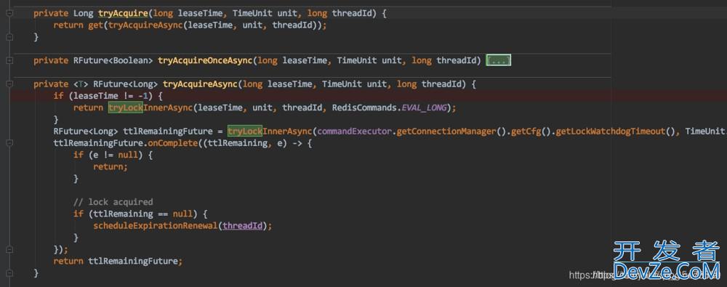This screenshot has height=287, width=727.
Task: Click fold end marker at last closing brace
Action: click(x=9, y=273)
